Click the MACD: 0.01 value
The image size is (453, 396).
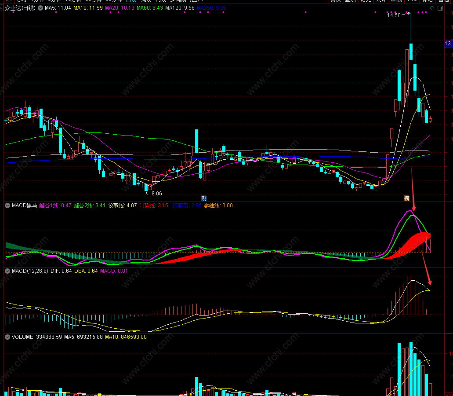coord(114,271)
